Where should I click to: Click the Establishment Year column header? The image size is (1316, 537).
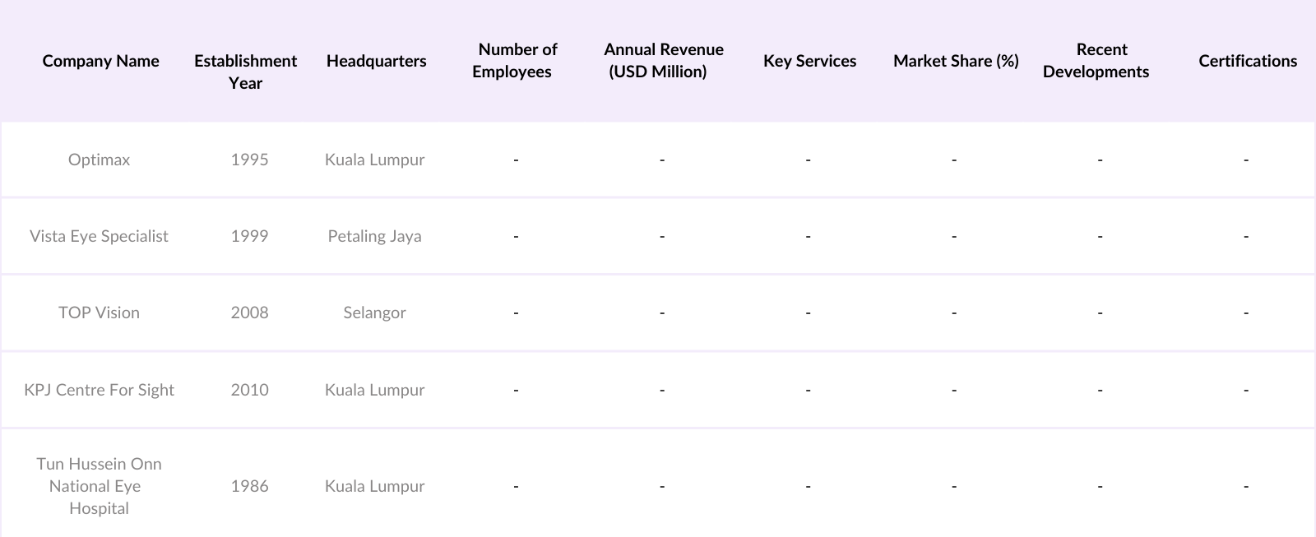pos(245,72)
